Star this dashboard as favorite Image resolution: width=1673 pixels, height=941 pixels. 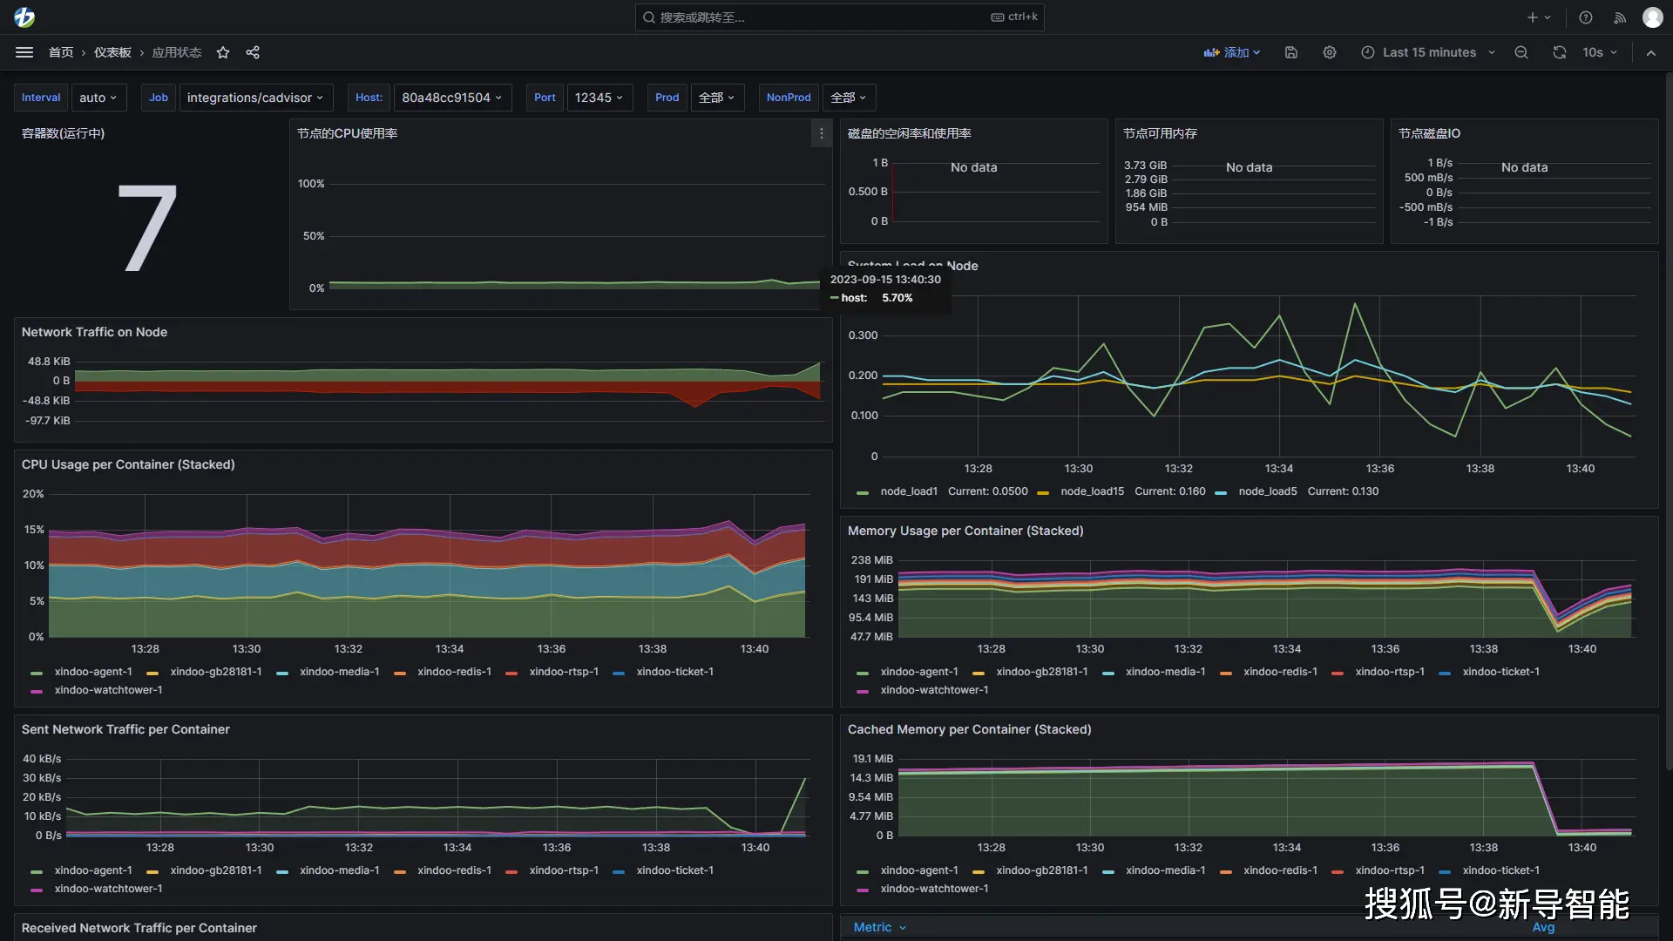pos(223,52)
